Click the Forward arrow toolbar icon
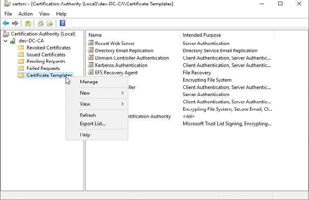The width and height of the screenshot is (309, 200). [x=15, y=23]
